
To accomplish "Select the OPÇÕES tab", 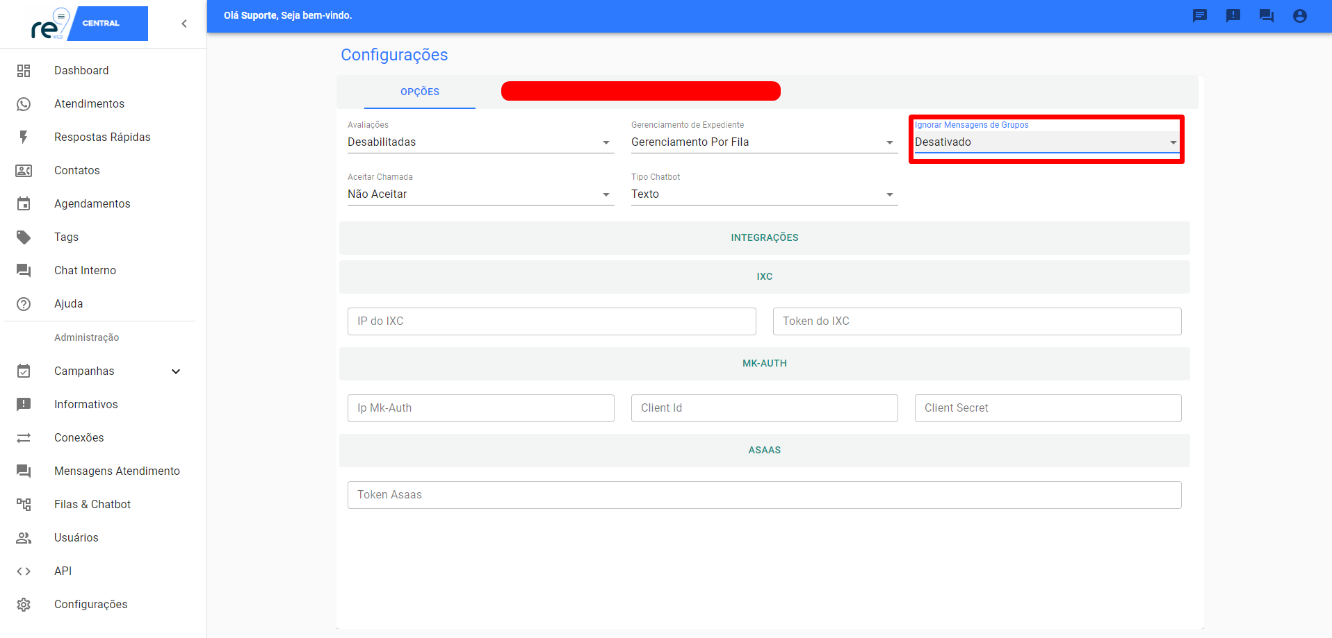I will [x=420, y=92].
